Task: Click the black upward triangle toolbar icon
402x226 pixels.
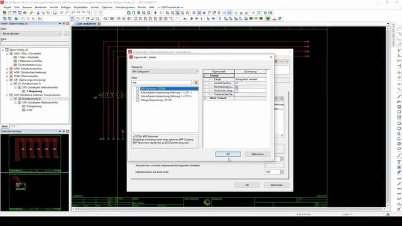Action: (185, 19)
